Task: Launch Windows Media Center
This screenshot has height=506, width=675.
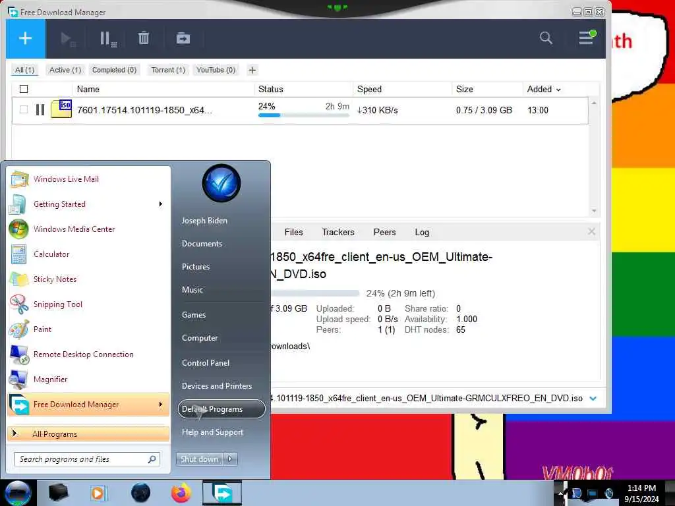Action: (88, 229)
